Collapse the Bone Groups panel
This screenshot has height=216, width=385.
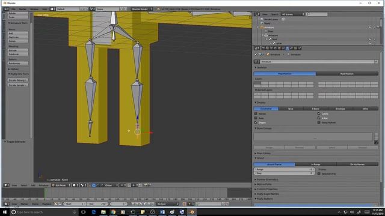[x=263, y=128]
